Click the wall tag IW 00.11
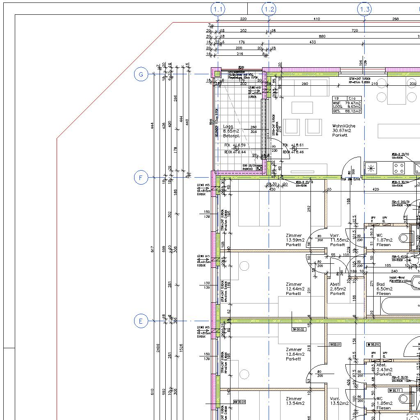 pyautogui.click(x=394, y=390)
